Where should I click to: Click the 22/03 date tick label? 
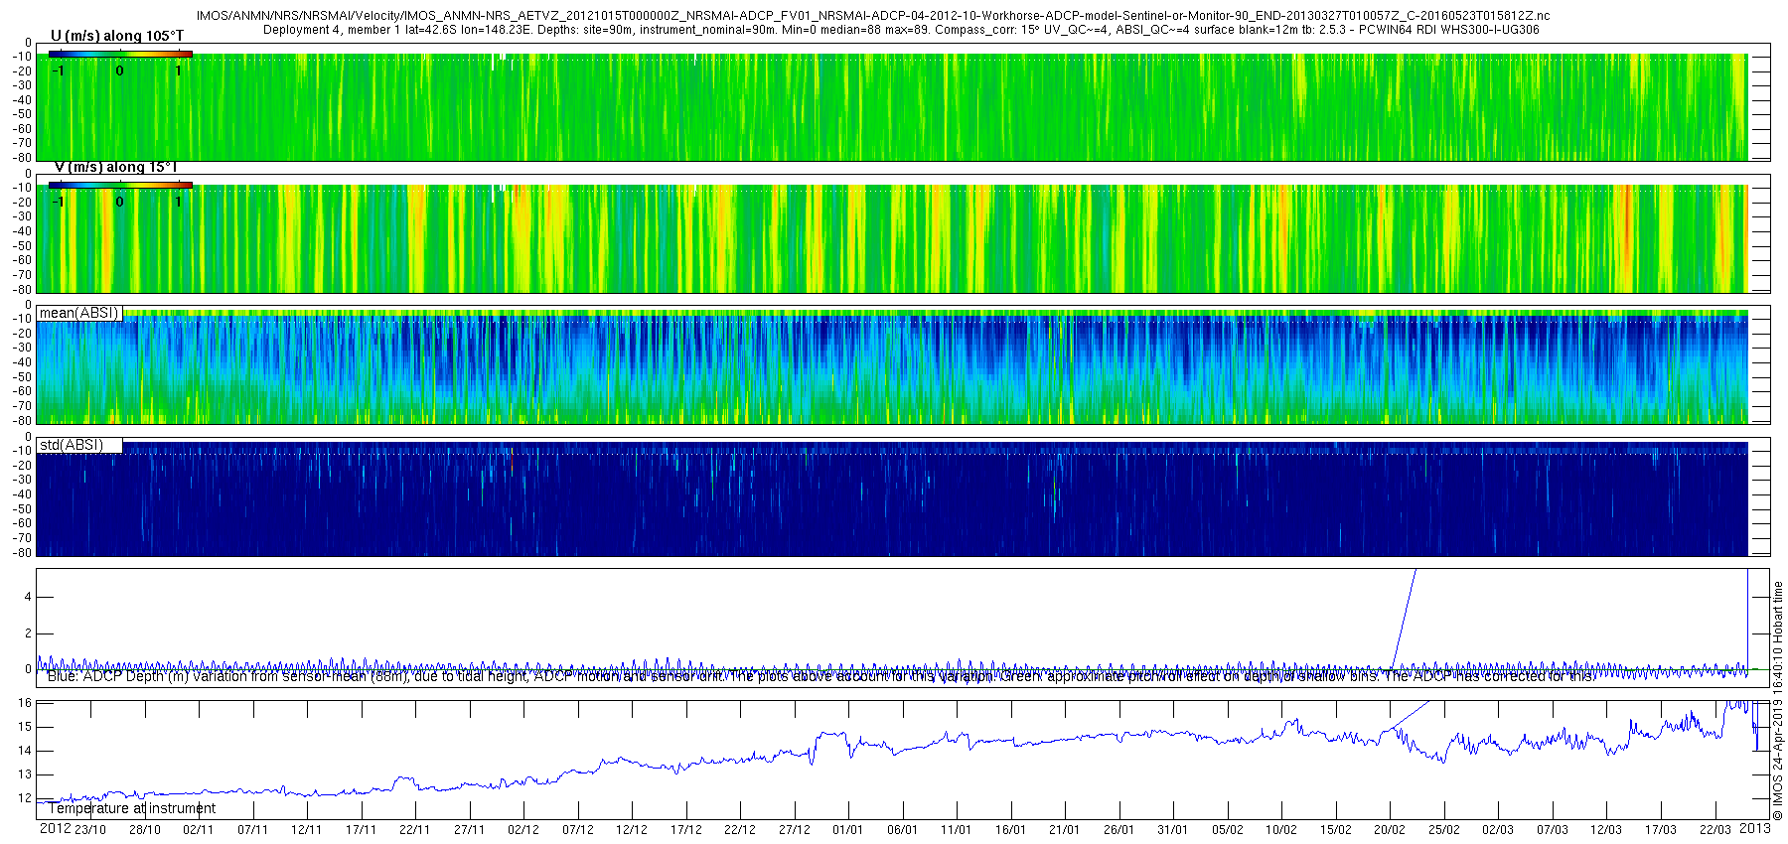pos(1714,830)
